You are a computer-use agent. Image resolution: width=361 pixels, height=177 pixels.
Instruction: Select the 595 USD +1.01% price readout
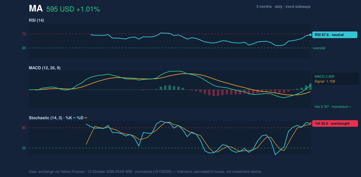[73, 9]
